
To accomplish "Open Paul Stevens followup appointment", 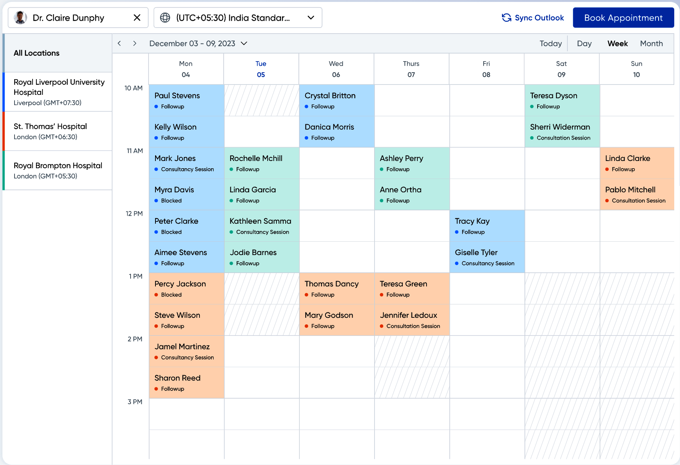I will (x=186, y=100).
